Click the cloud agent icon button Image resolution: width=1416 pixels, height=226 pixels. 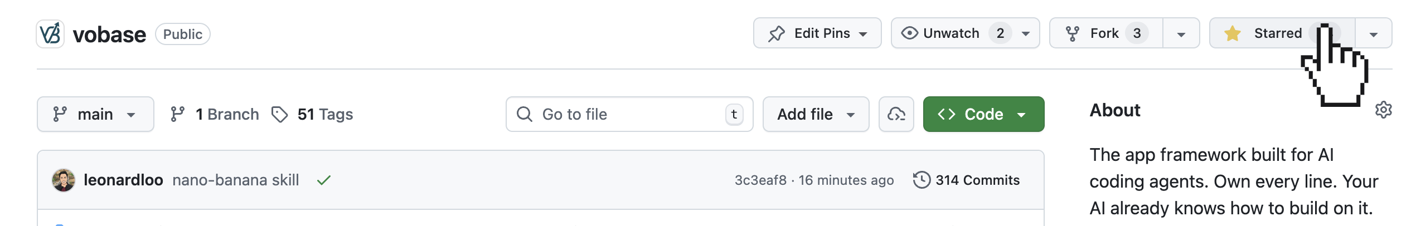click(x=896, y=114)
